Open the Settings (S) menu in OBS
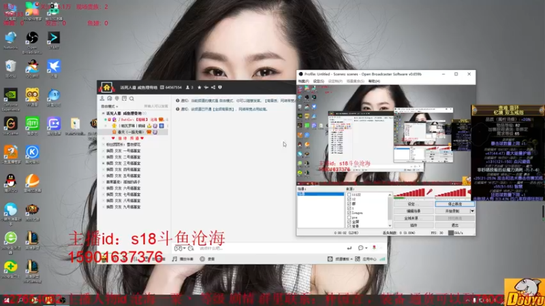This screenshot has width=545, height=306. tap(318, 81)
